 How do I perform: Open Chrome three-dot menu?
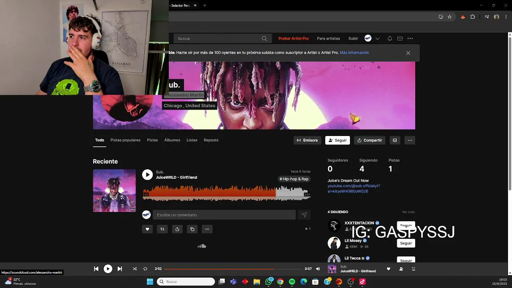[506, 17]
